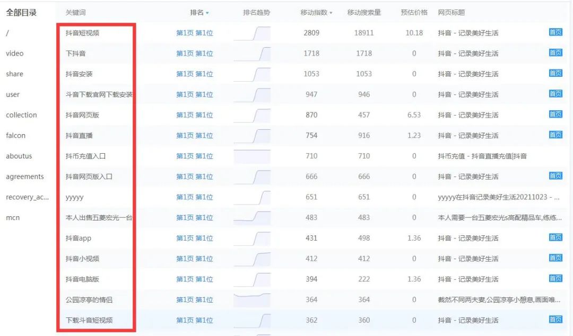Click the 预估价格 column header
Screen dimensions: 573x336
tap(414, 12)
